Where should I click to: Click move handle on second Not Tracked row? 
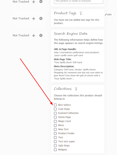point(34,19)
